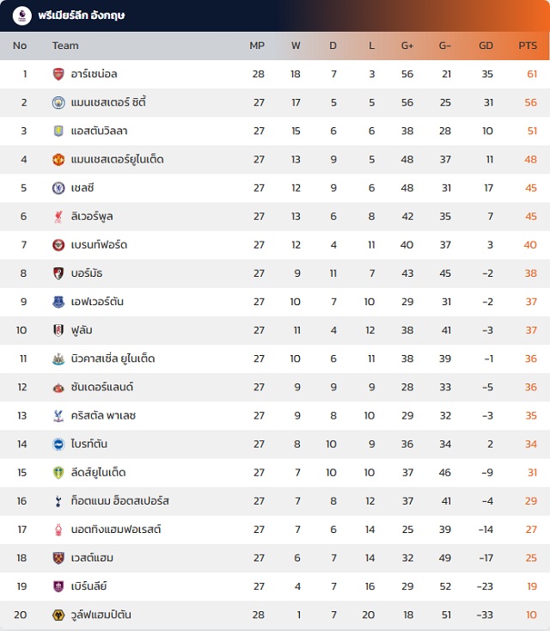
Task: Click the Team column header
Action: (x=65, y=46)
